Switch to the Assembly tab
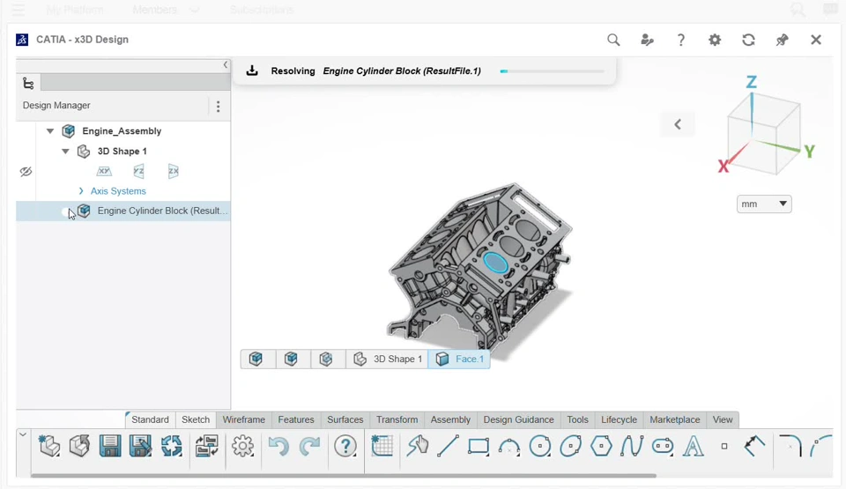The image size is (846, 489). [450, 419]
